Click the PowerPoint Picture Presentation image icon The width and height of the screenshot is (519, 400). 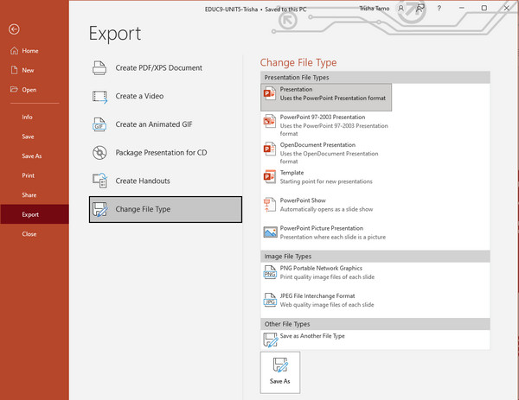point(270,232)
